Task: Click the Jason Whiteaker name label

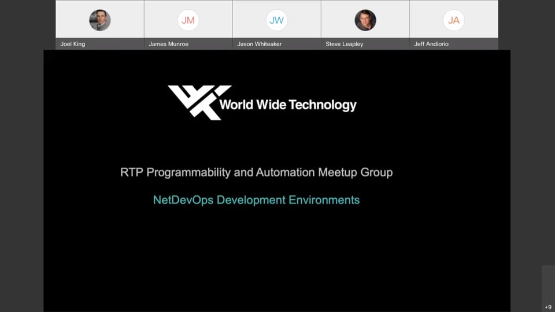Action: tap(260, 44)
